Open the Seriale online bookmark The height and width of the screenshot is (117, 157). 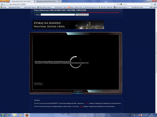[x=29, y=7]
